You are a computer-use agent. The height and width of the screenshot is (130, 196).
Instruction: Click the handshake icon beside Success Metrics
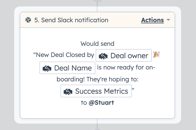68,91
